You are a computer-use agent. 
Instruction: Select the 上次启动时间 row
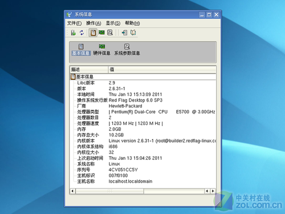[x=143, y=158]
